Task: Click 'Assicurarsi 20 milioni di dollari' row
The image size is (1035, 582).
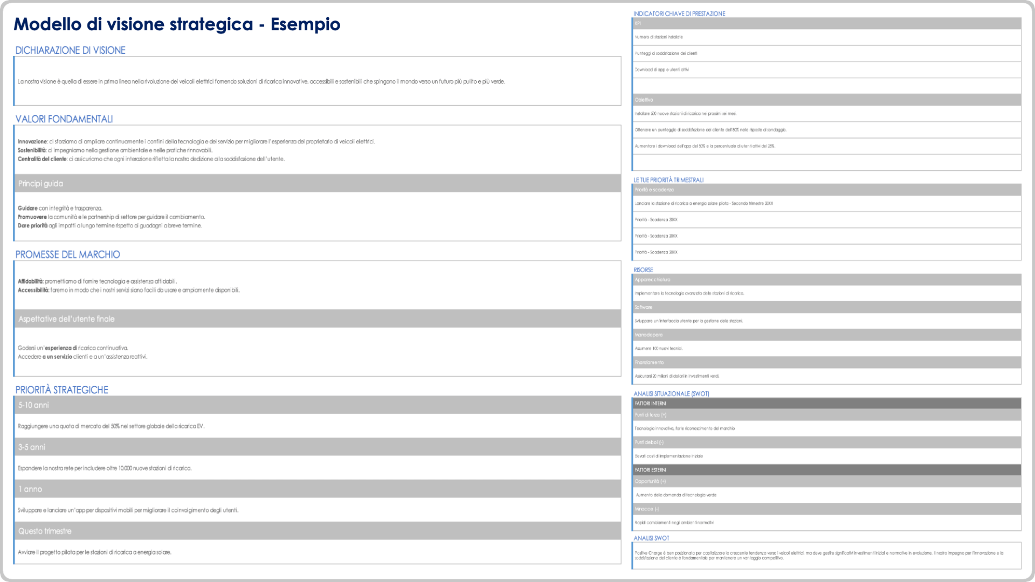Action: 827,376
